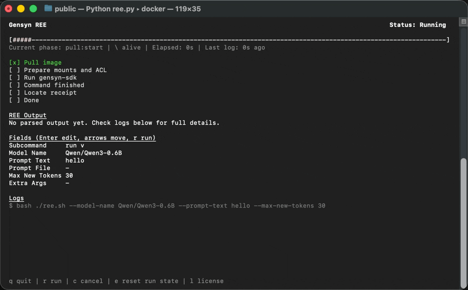Toggle the Prepare mounts and ACL checkbox
The image size is (468, 290).
[x=15, y=70]
